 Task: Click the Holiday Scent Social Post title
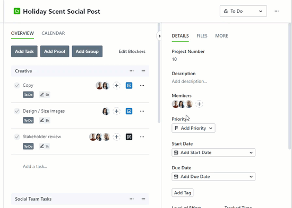point(62,11)
